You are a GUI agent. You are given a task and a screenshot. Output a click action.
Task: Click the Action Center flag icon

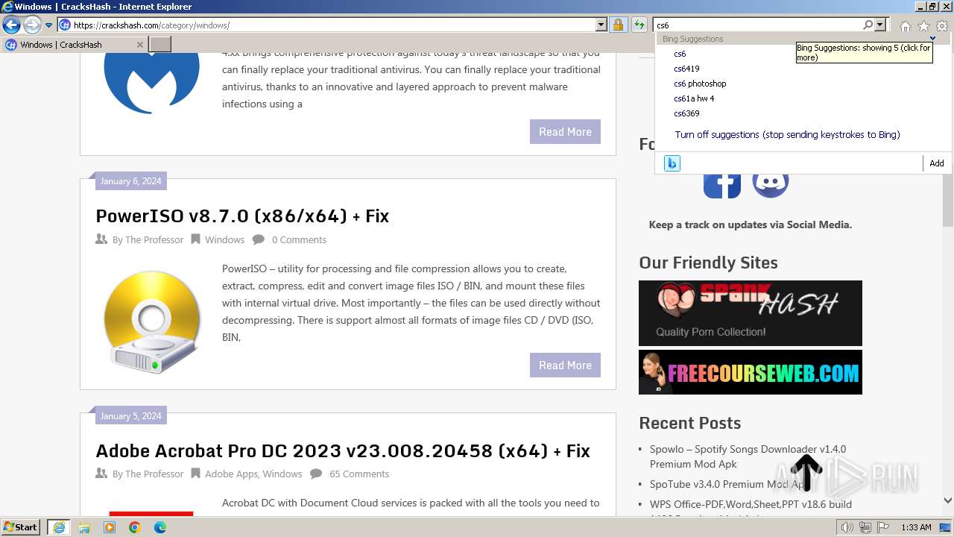coord(882,527)
